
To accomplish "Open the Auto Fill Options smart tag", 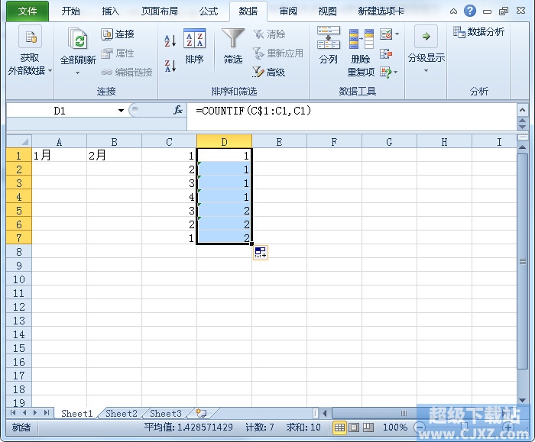I will pyautogui.click(x=261, y=253).
